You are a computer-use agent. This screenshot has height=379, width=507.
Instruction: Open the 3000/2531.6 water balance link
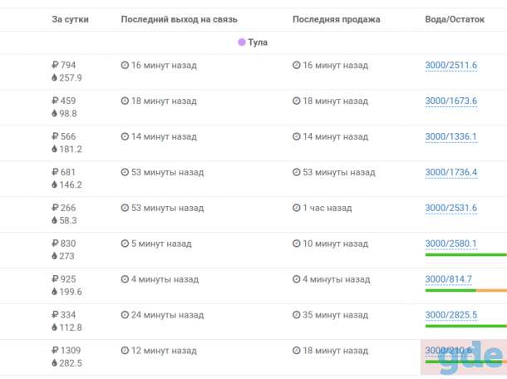(451, 208)
